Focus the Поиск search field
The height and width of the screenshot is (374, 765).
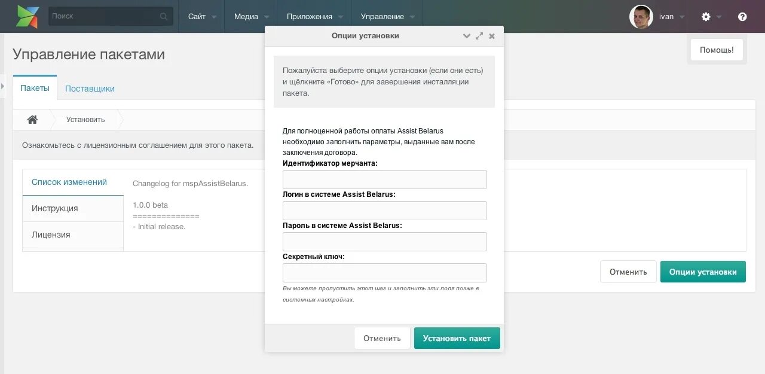tap(111, 16)
